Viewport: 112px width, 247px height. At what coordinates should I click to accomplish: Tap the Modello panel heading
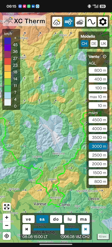(88, 36)
